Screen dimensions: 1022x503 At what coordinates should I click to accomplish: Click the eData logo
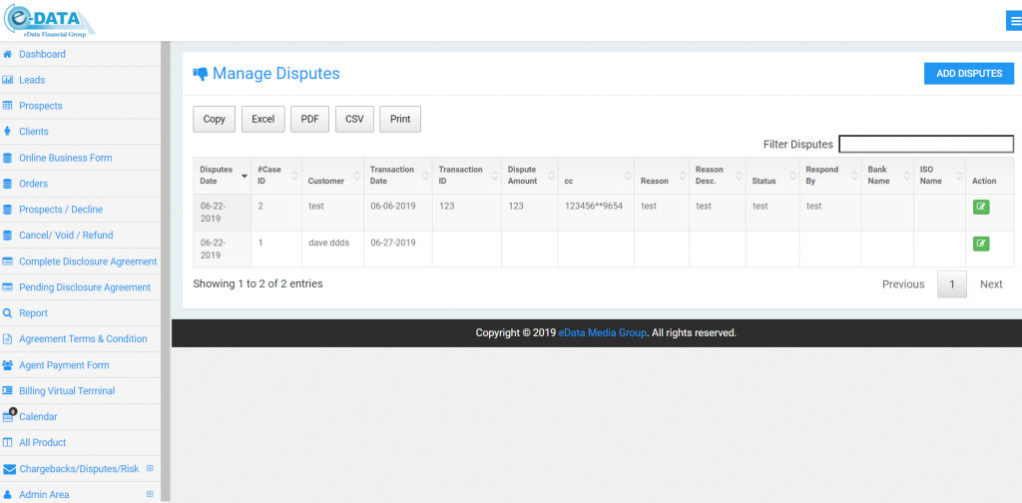point(50,20)
